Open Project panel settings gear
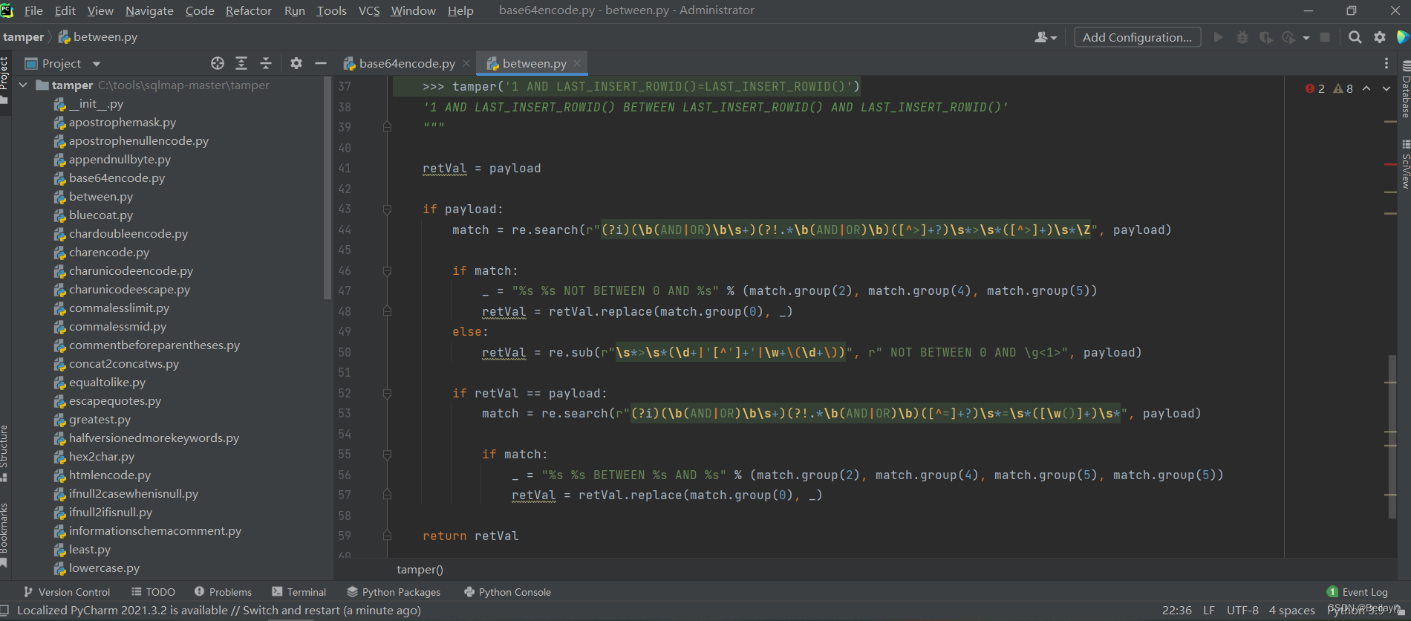This screenshot has width=1411, height=621. click(x=296, y=63)
